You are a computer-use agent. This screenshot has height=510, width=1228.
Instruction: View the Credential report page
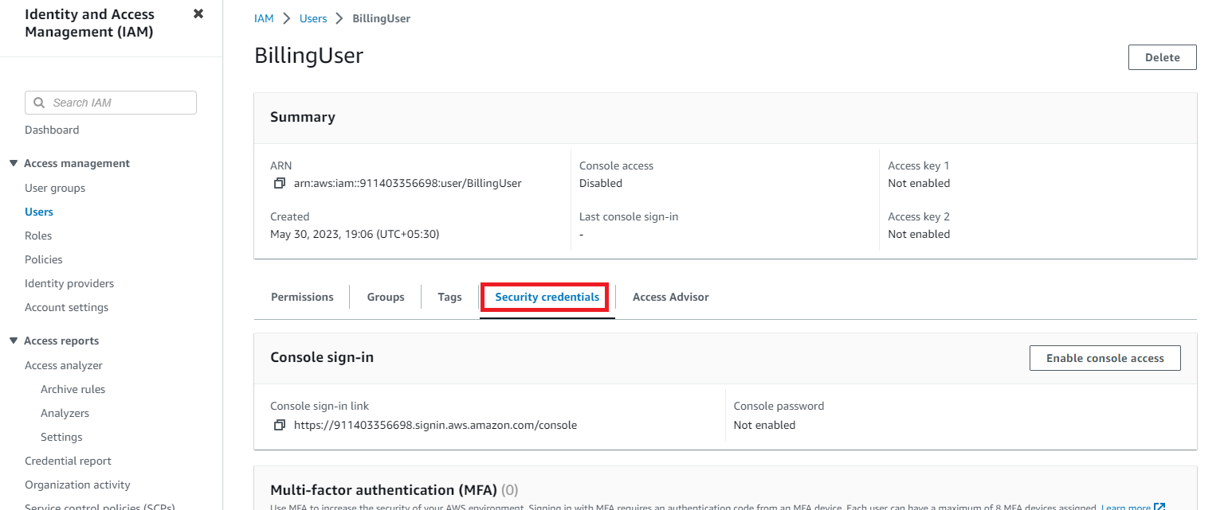[x=68, y=461]
